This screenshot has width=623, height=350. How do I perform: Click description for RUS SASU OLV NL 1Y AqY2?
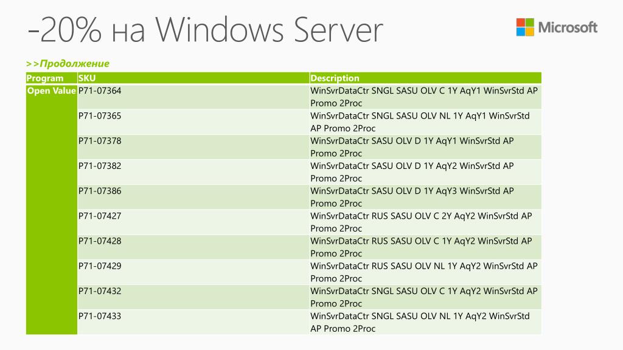(x=425, y=272)
